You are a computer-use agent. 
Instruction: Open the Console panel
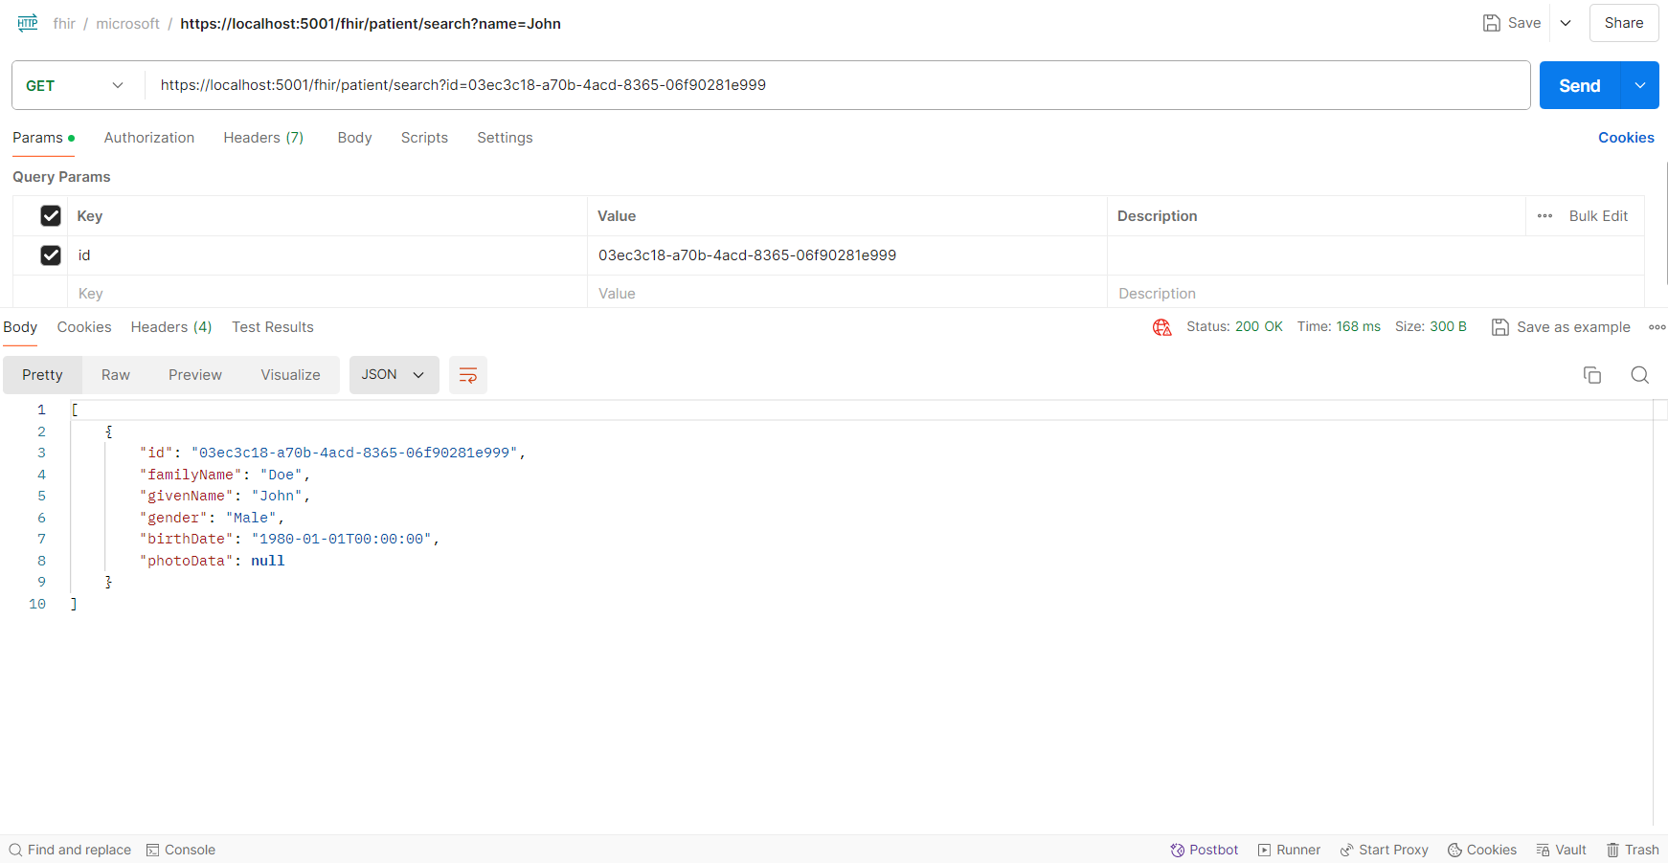click(x=180, y=850)
